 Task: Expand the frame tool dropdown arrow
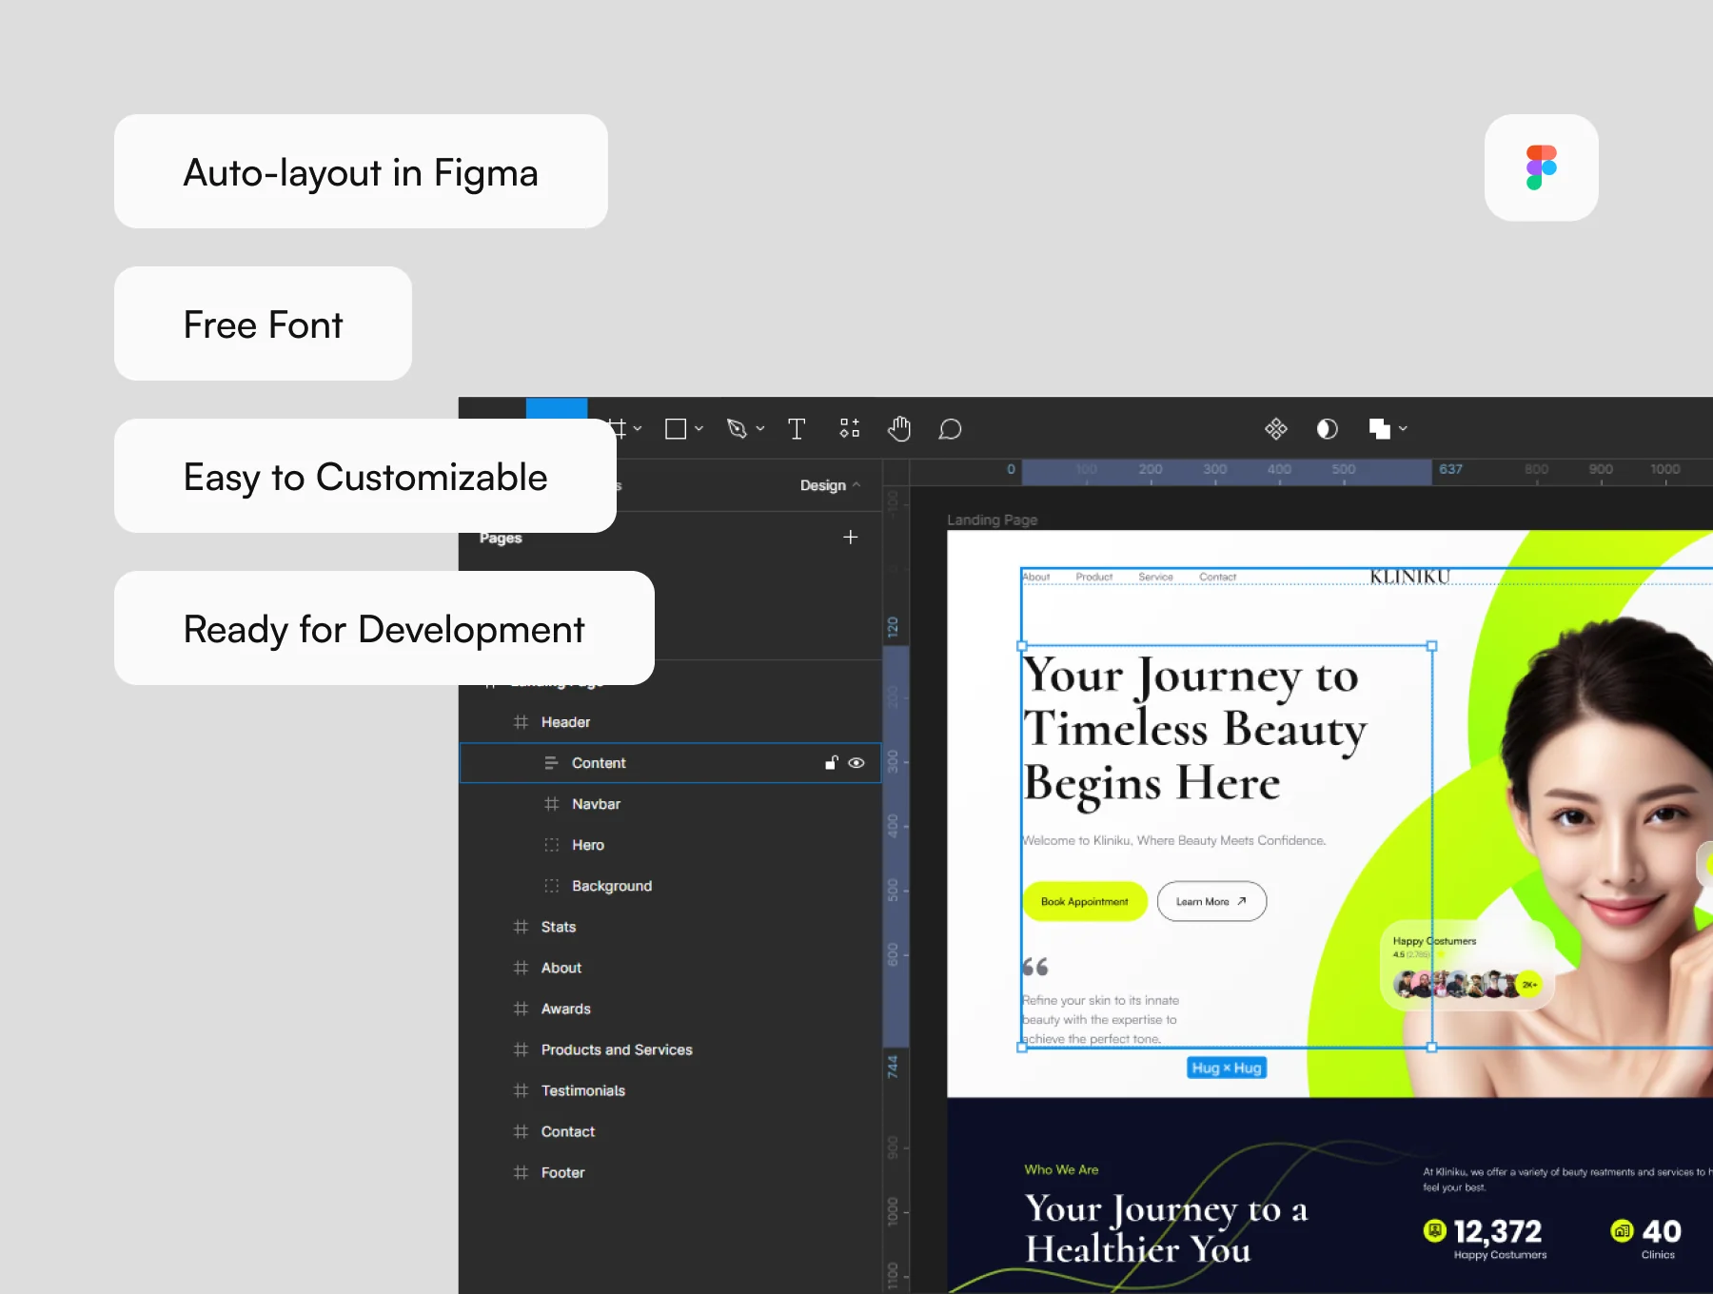[x=638, y=429]
